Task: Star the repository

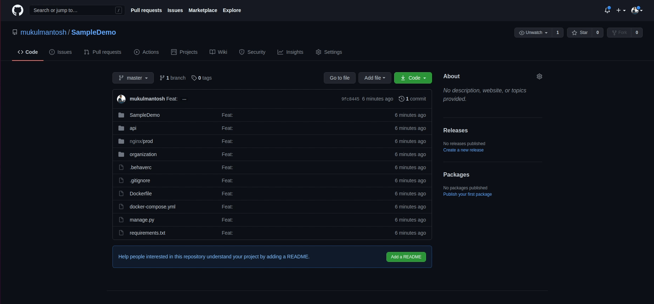Action: pos(579,33)
